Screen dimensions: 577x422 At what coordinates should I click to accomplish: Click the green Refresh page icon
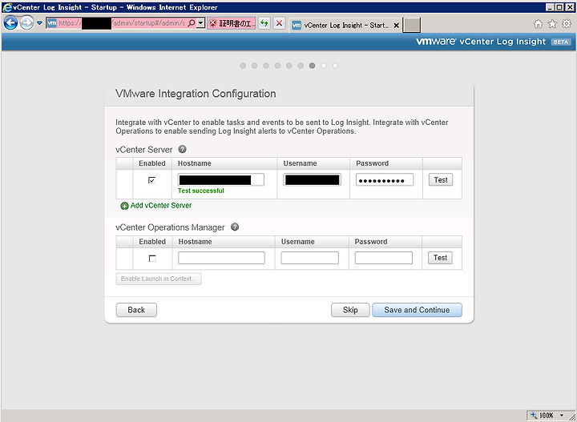pyautogui.click(x=264, y=23)
